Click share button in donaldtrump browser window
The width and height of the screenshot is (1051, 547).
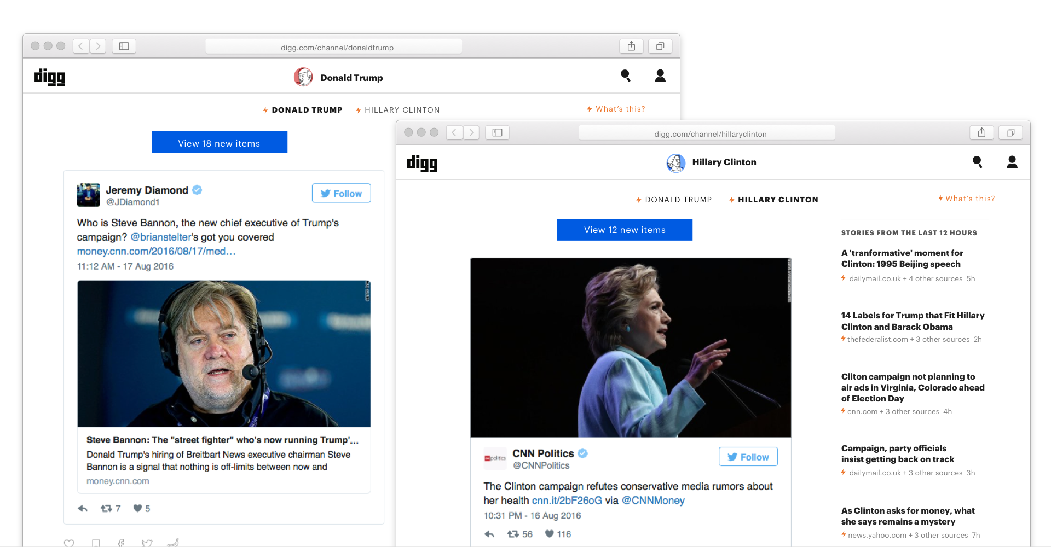[631, 46]
